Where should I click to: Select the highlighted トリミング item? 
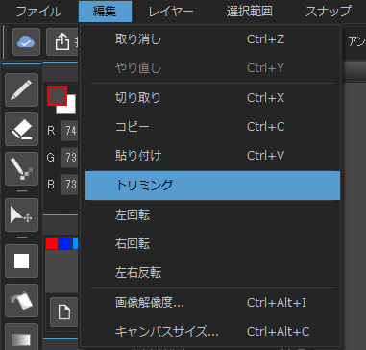212,186
